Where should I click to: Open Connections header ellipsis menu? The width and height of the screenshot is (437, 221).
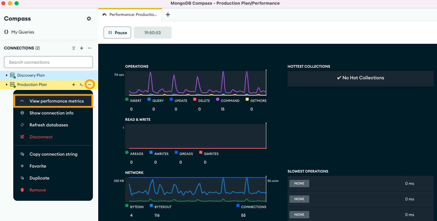pyautogui.click(x=90, y=48)
